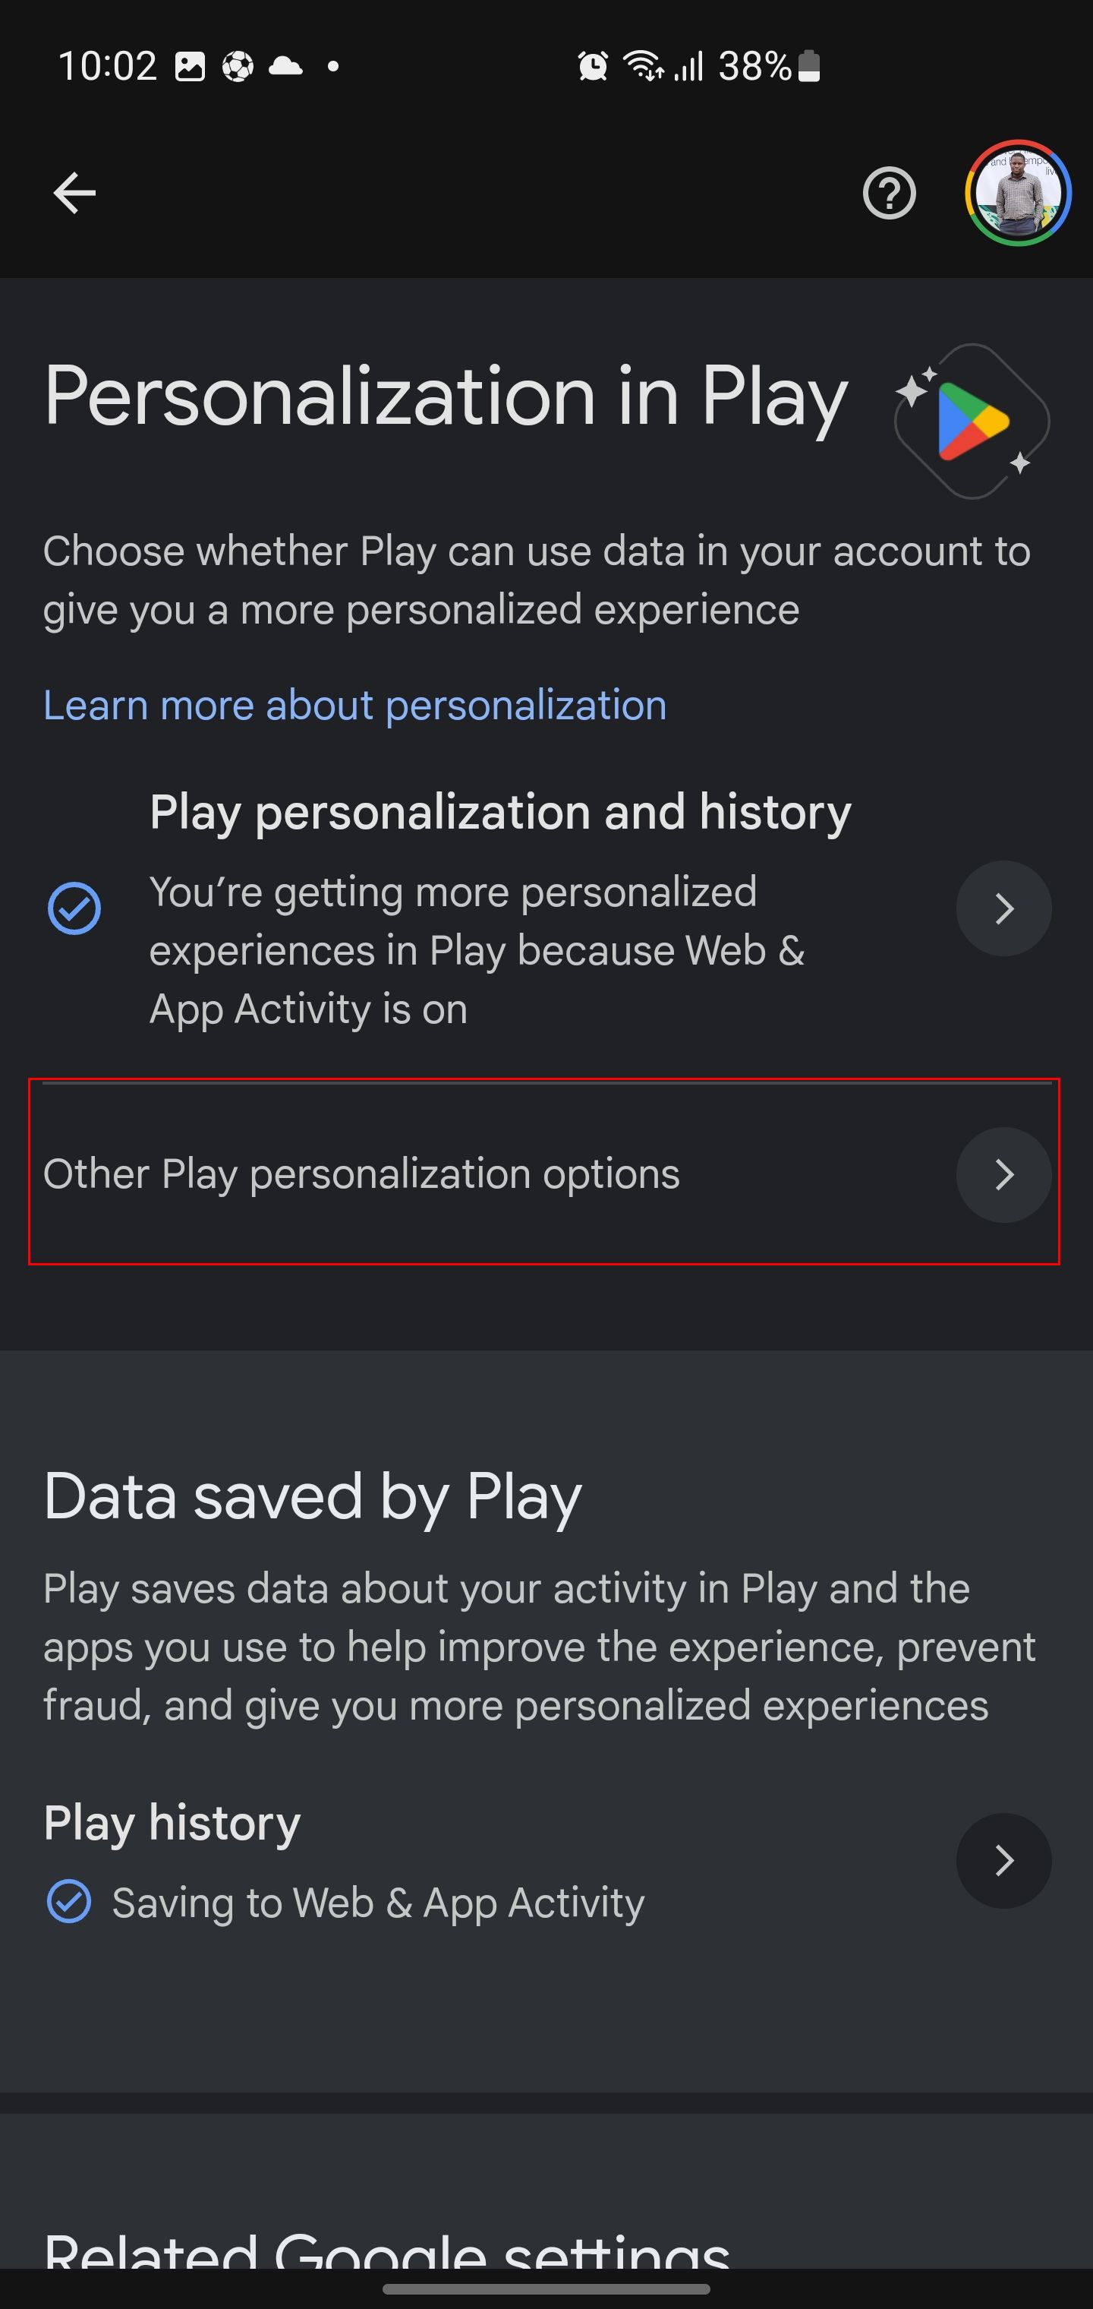Image resolution: width=1093 pixels, height=2309 pixels.
Task: Tap the Wi-Fi status icon
Action: point(643,65)
